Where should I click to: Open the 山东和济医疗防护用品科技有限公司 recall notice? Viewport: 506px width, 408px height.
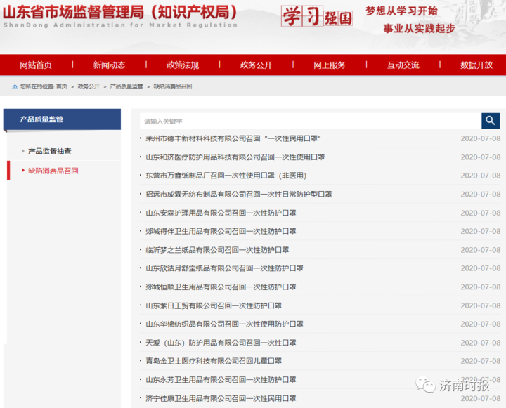tap(235, 157)
